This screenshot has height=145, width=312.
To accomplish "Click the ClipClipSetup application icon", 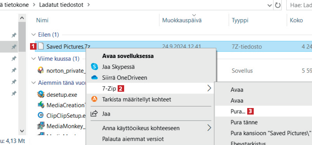I will pos(41,116).
